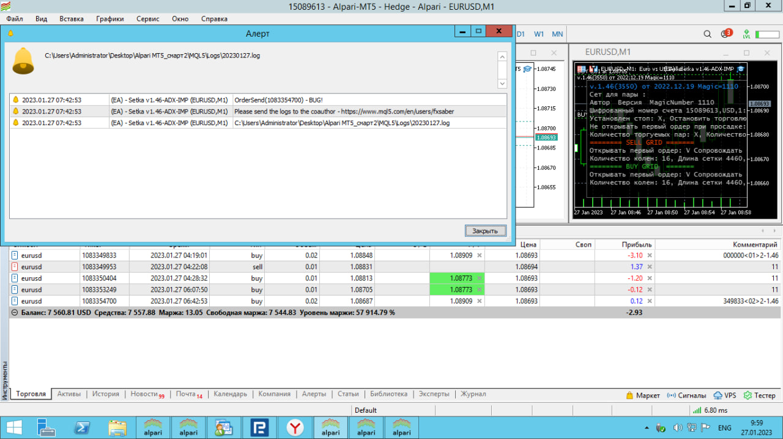This screenshot has width=783, height=439.
Task: Open the Справка menu
Action: pyautogui.click(x=214, y=19)
